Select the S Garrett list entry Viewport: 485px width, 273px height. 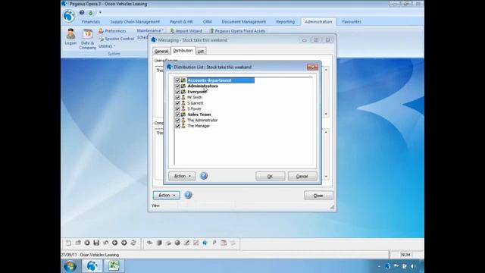[196, 103]
